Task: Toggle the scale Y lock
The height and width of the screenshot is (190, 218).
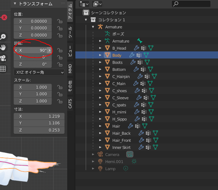Action: click(x=60, y=94)
